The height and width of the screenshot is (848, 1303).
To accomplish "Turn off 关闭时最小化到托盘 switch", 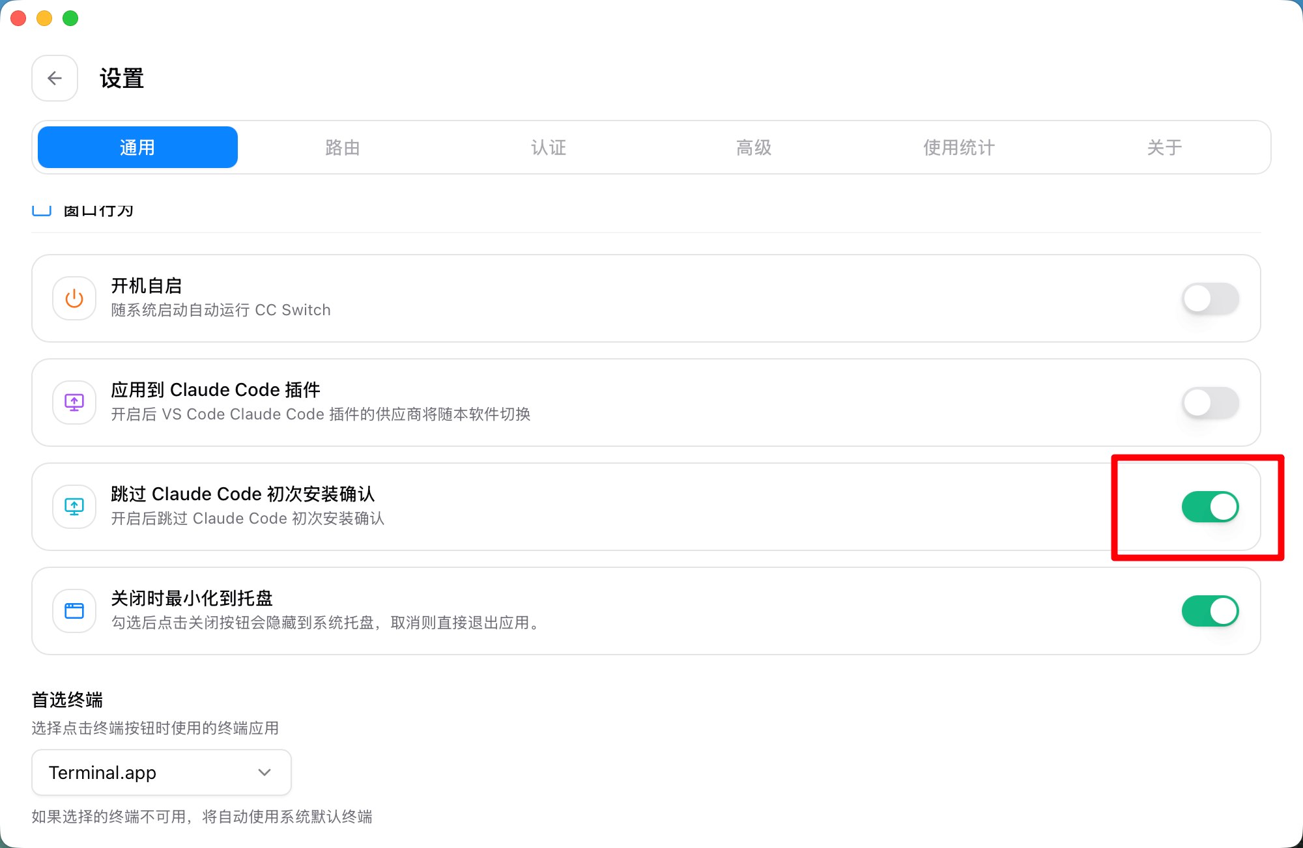I will (x=1210, y=611).
